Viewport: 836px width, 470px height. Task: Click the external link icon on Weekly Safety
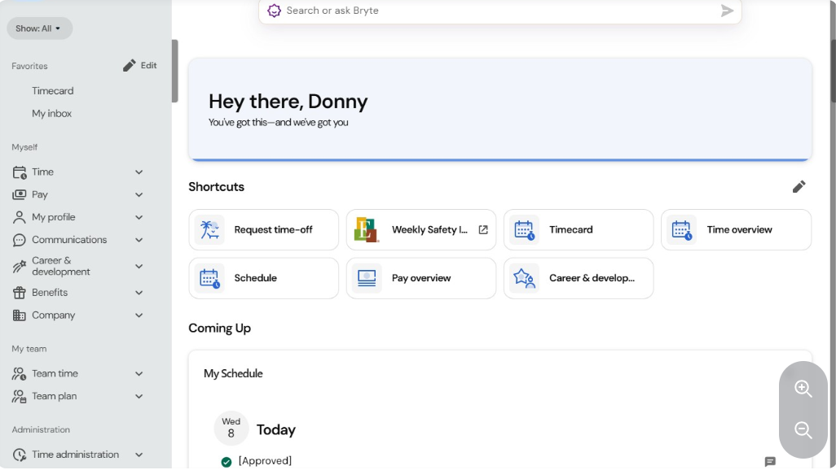(483, 230)
